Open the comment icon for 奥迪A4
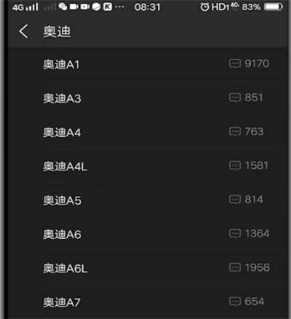The width and height of the screenshot is (291, 319). click(235, 132)
